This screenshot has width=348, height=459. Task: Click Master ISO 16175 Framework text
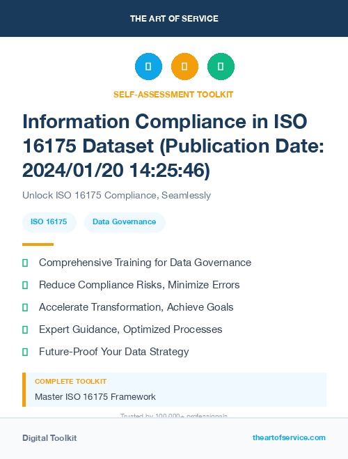pos(95,397)
